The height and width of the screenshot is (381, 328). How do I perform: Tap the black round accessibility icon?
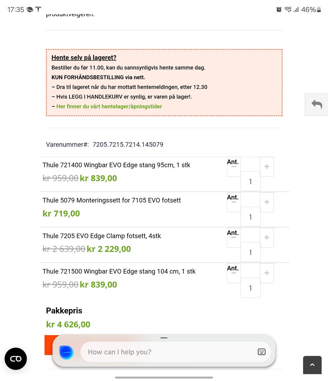coord(16,359)
